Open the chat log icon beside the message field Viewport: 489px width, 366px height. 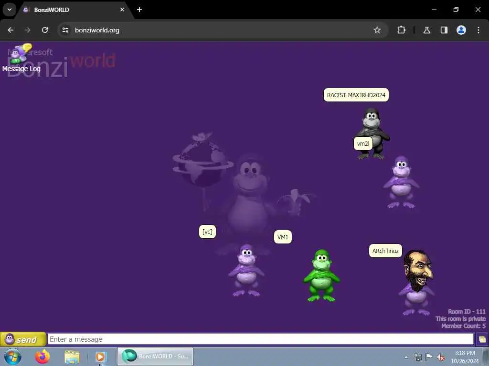(482, 339)
